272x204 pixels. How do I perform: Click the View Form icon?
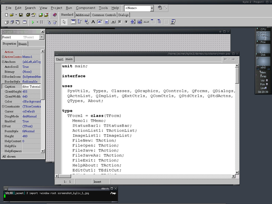(12, 22)
